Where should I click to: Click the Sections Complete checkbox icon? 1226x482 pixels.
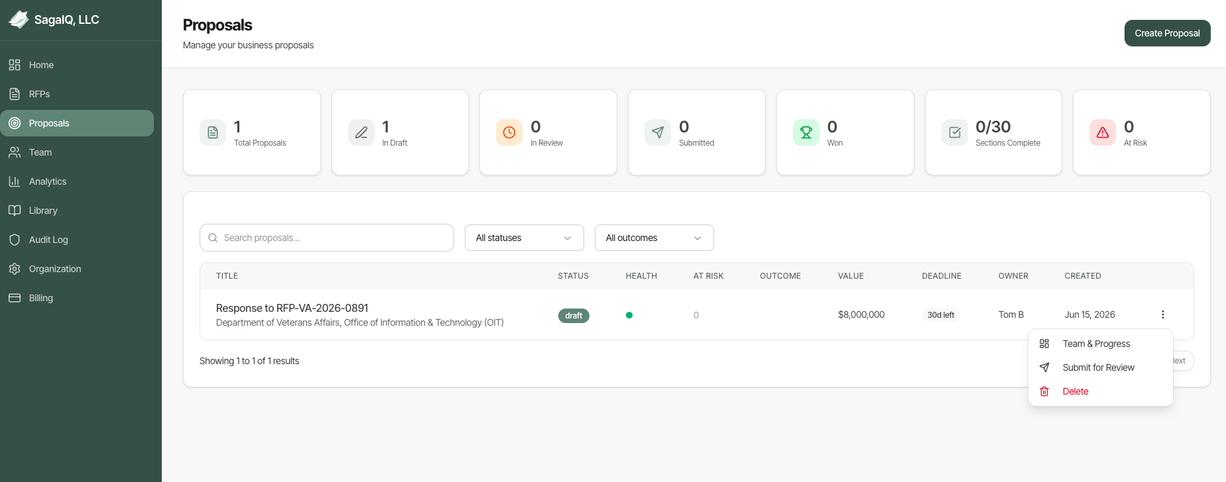(x=955, y=132)
